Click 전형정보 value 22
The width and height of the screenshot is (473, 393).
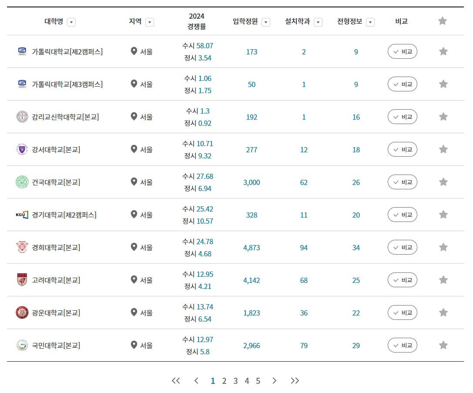(x=356, y=313)
